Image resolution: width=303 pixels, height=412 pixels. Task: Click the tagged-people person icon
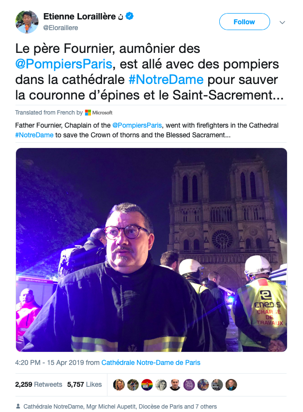pos(18,406)
